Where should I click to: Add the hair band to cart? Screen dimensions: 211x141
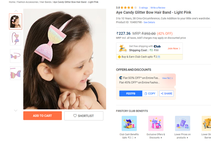pyautogui.click(x=42, y=116)
